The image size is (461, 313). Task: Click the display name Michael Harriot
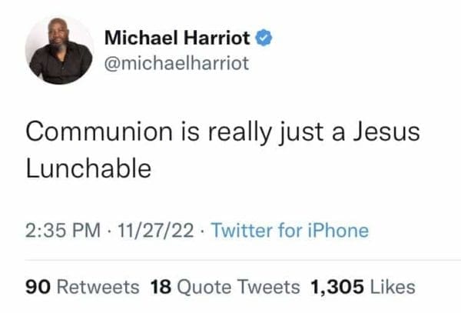point(176,38)
